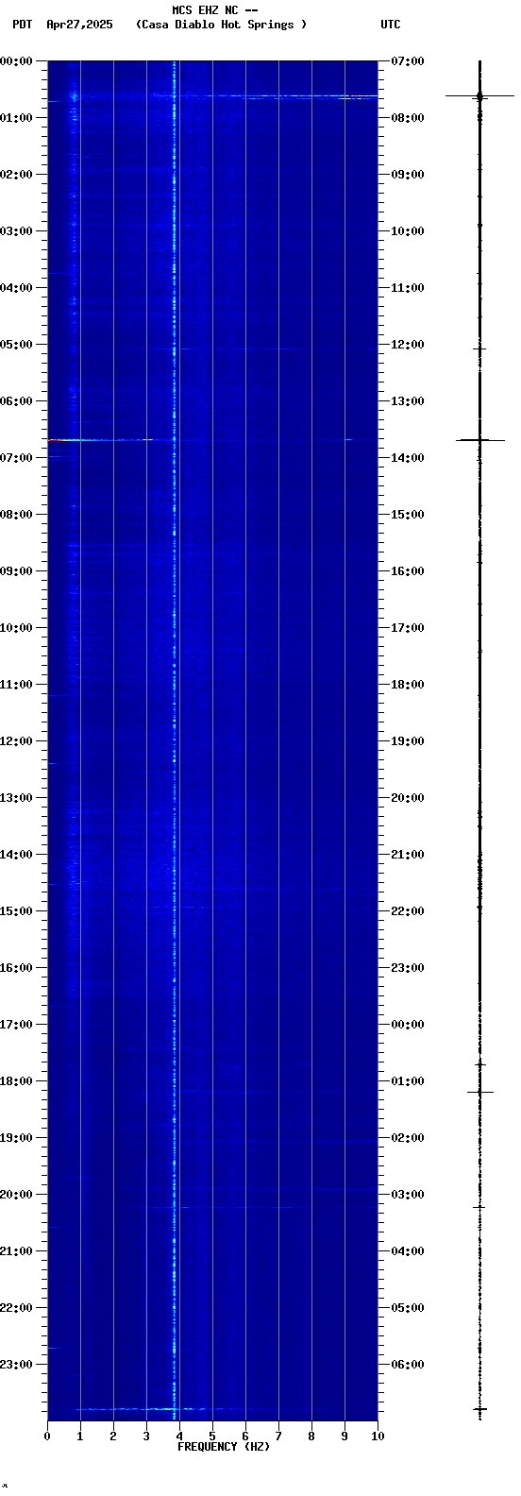521x1496 pixels.
Task: Click the 15:00 PDT time label on left axis
Action: (17, 911)
